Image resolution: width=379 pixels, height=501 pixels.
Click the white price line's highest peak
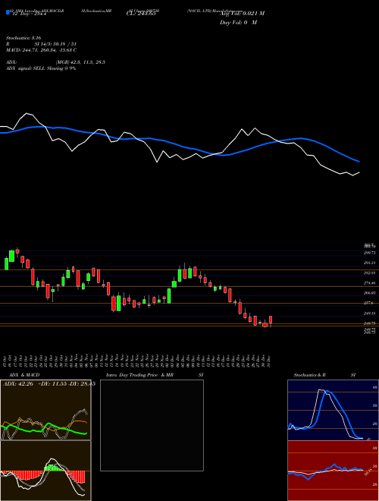27,113
